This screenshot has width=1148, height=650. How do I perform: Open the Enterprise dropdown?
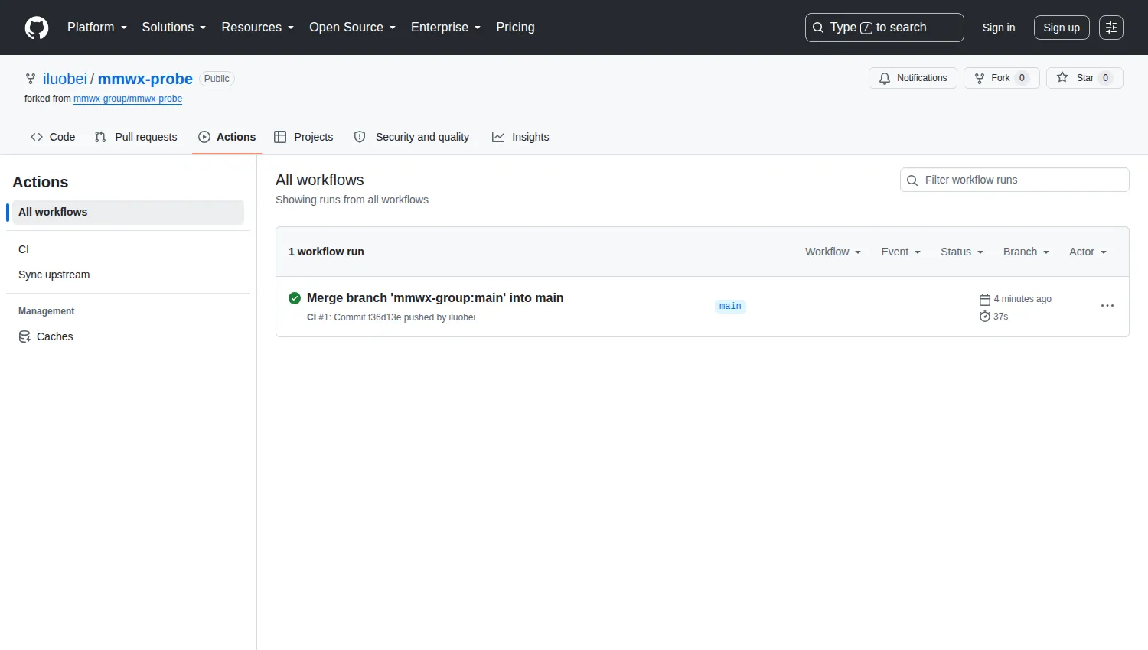tap(446, 28)
